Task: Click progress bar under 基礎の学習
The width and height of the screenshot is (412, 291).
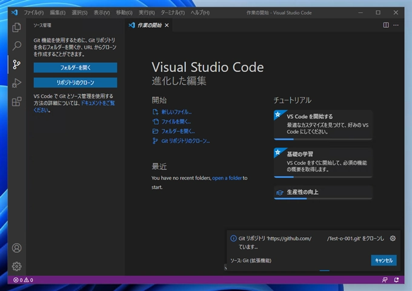Action: [x=323, y=177]
